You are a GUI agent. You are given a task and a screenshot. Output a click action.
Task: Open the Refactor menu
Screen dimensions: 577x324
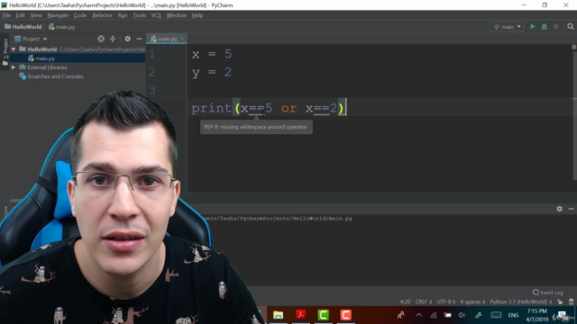102,15
